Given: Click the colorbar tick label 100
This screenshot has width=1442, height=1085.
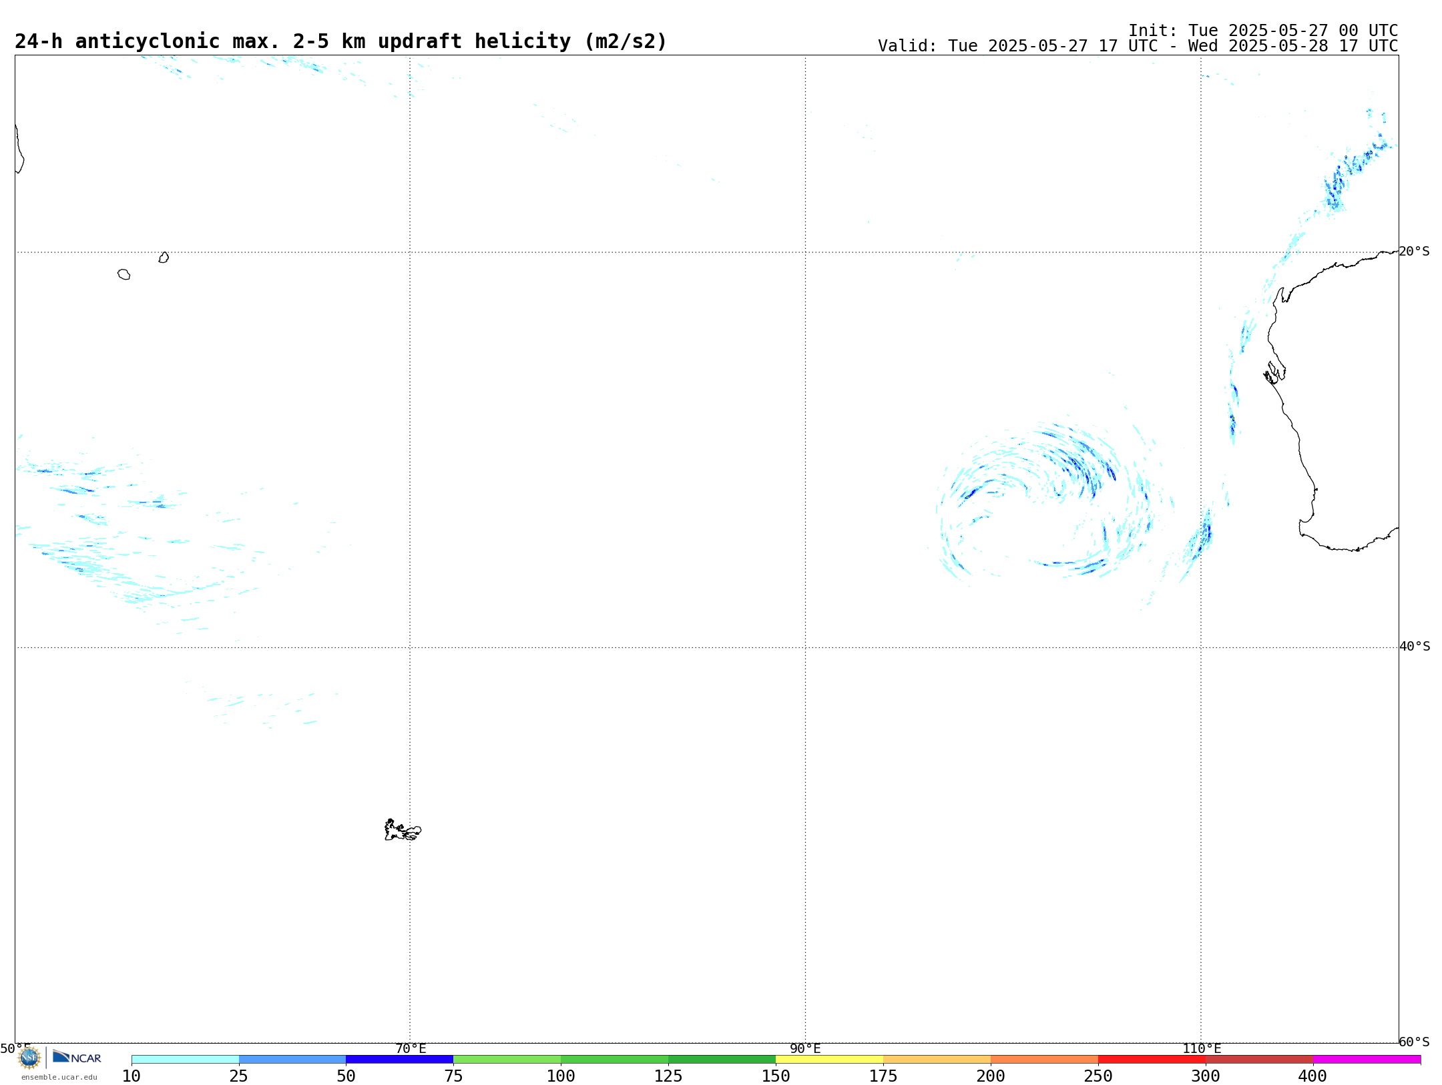Looking at the screenshot, I should [x=561, y=1076].
